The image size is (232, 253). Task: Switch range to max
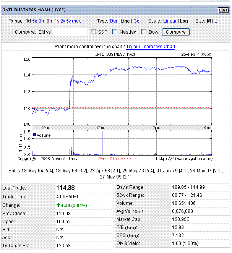click(x=76, y=21)
